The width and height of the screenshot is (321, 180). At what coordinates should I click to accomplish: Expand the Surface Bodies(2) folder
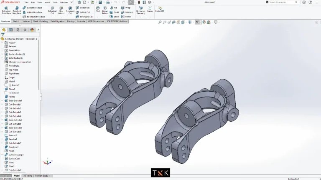(2, 54)
